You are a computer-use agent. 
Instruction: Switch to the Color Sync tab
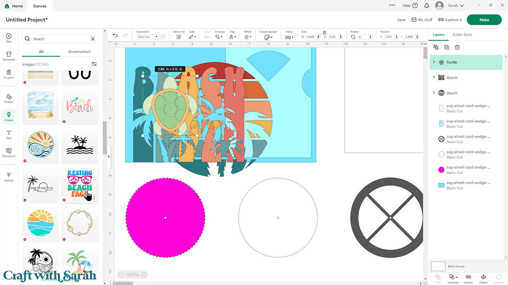point(462,35)
